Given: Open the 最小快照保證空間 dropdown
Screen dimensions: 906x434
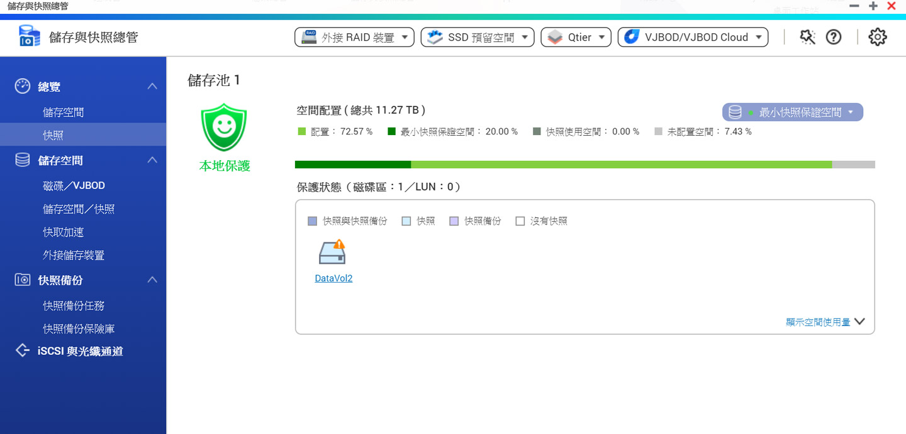Looking at the screenshot, I should [793, 111].
